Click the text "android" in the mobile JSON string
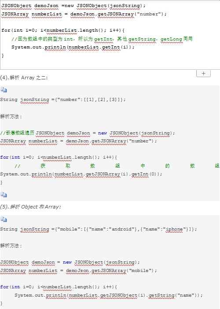Viewport: 220px width, 309px height. 122,229
